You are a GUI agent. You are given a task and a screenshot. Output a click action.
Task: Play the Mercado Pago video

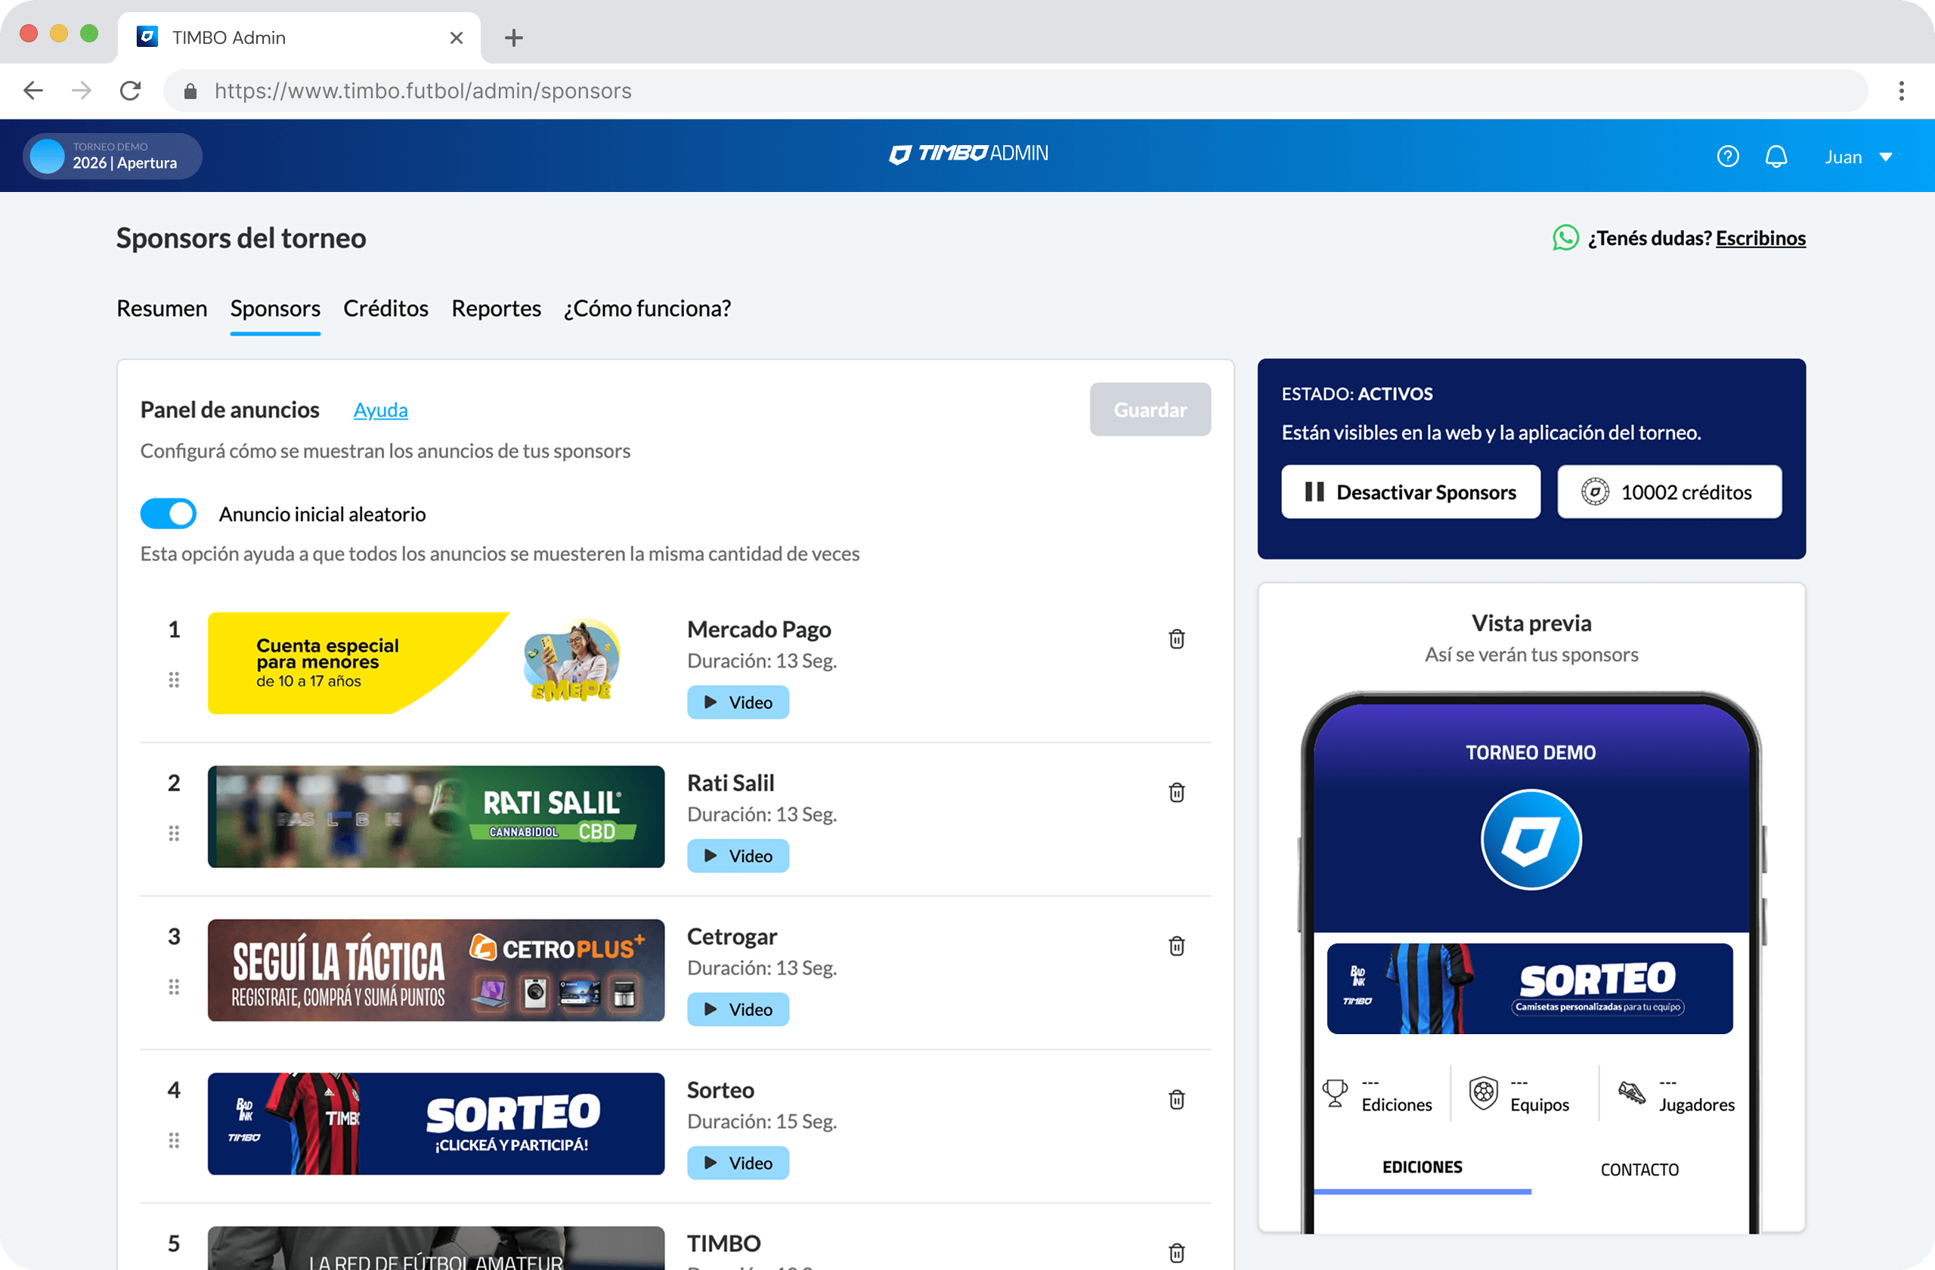(x=738, y=702)
